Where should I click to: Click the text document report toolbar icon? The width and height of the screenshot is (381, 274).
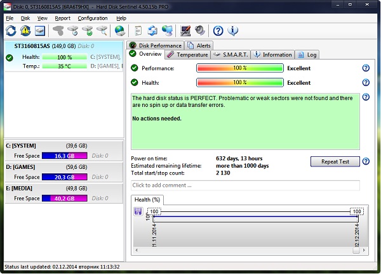138,31
